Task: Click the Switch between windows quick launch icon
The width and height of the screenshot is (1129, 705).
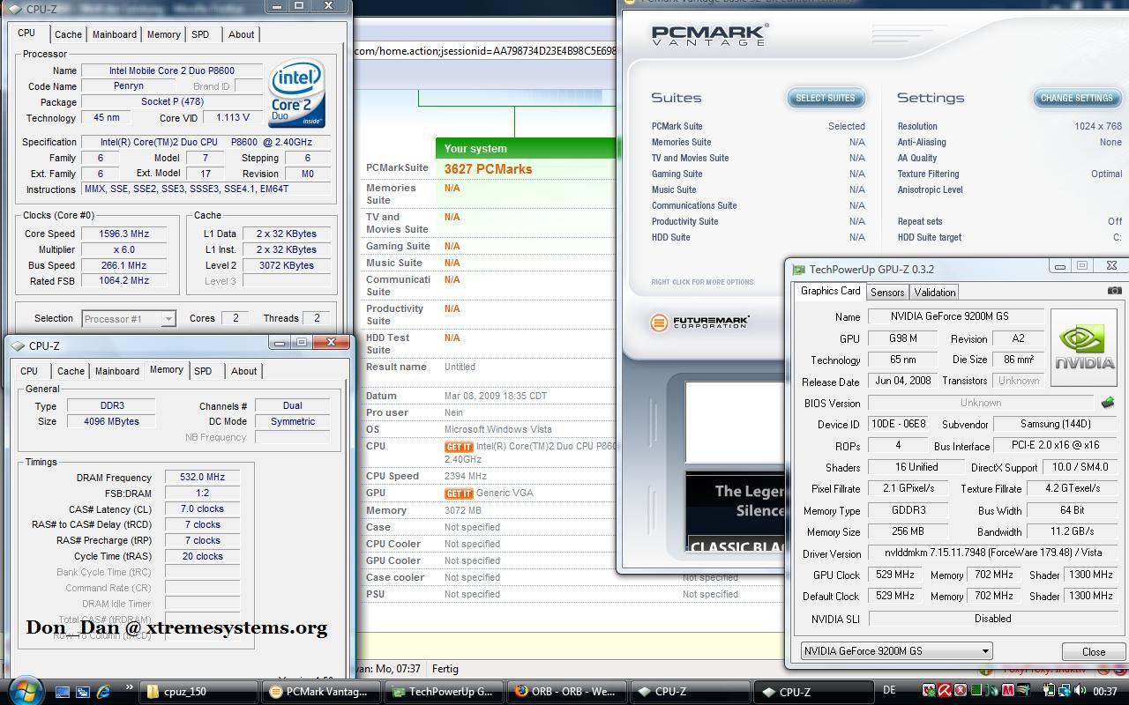Action: [83, 692]
